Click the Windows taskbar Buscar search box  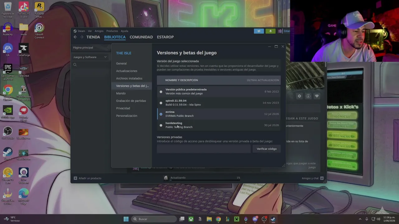tap(154, 219)
